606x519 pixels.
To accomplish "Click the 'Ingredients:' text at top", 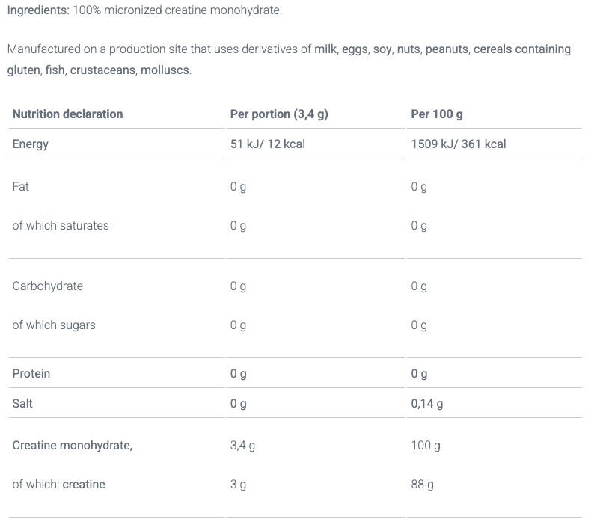I will tap(37, 10).
